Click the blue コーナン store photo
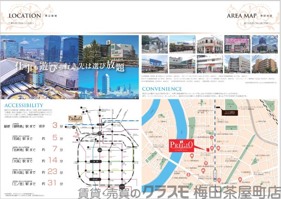This screenshot has height=199, width=281. [x=155, y=63]
